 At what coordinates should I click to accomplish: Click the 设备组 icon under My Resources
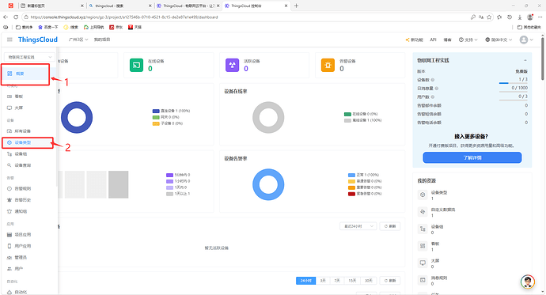423,229
